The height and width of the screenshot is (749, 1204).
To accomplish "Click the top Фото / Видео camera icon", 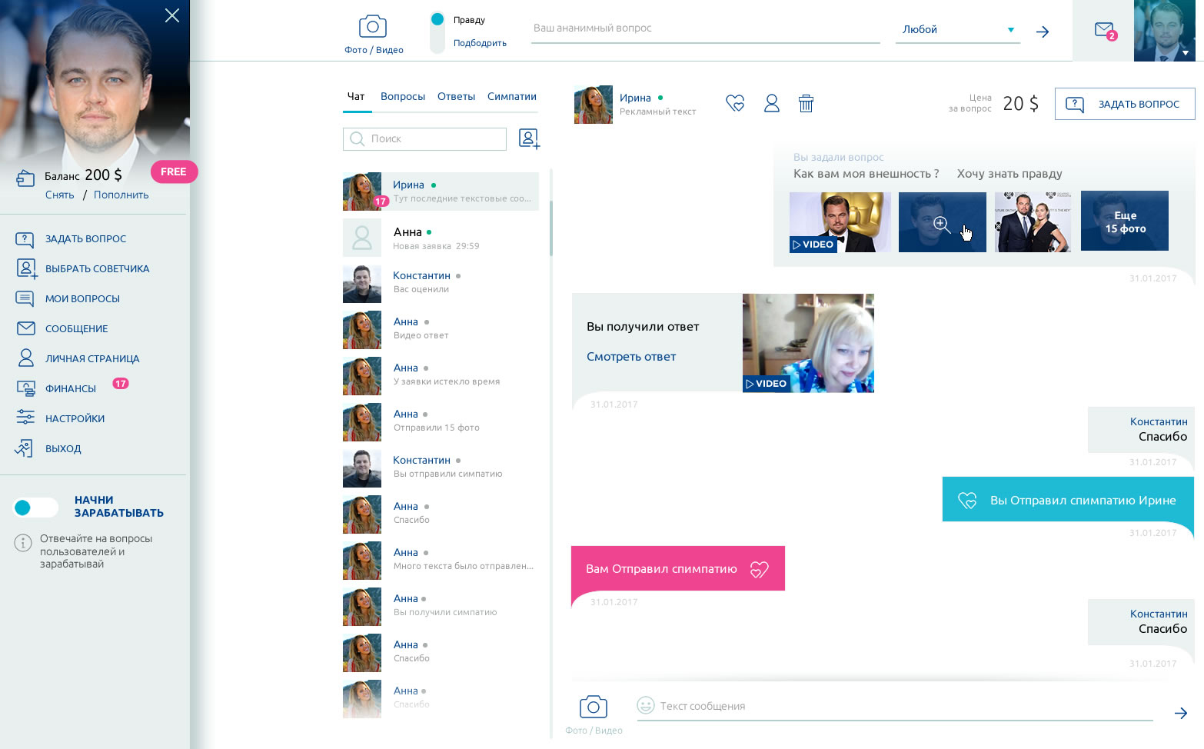I will [x=373, y=28].
